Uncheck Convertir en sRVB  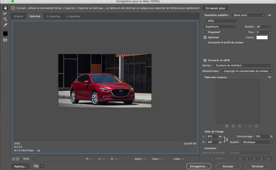click(205, 60)
